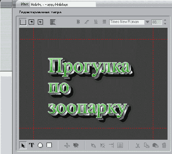Delete selection with the trash icon
This screenshot has width=172, height=154.
(x=164, y=145)
